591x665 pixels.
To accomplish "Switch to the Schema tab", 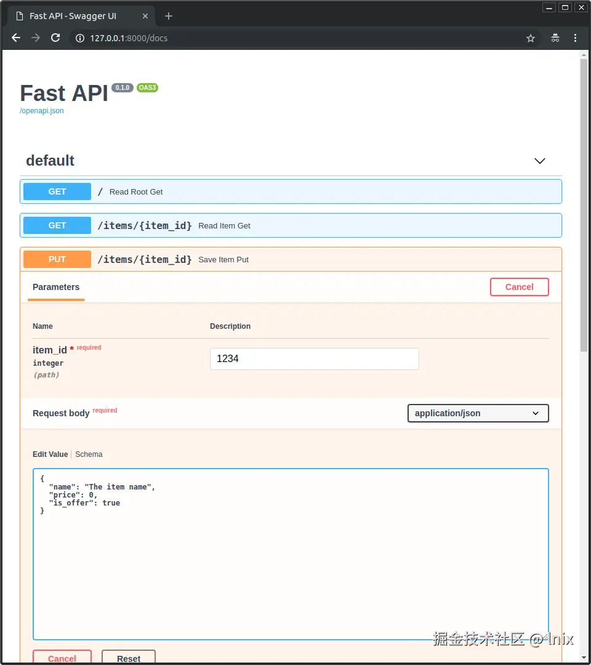I will (x=89, y=454).
